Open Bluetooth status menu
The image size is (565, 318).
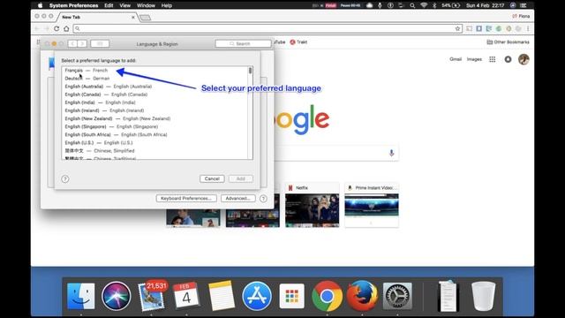click(x=434, y=5)
